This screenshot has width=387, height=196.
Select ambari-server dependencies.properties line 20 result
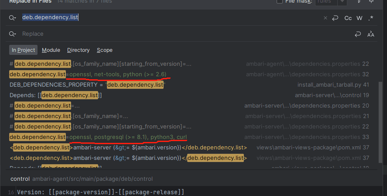[x=189, y=105]
